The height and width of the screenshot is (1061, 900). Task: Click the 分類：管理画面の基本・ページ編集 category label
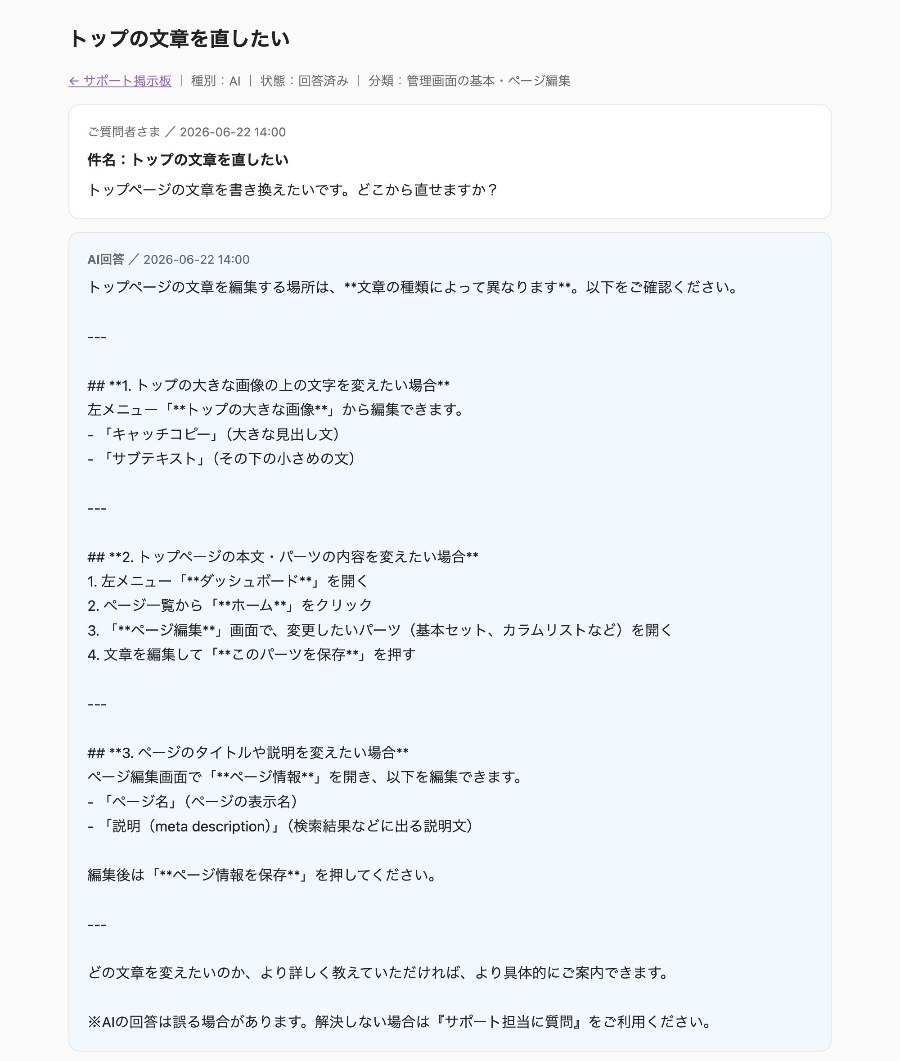(469, 81)
